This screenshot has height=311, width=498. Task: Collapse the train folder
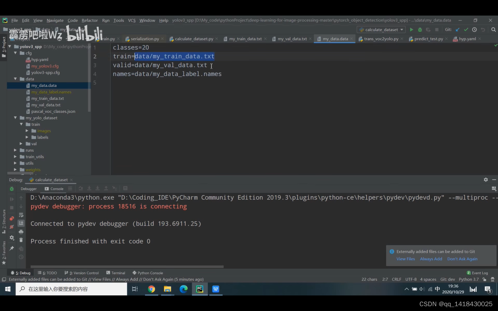[21, 124]
